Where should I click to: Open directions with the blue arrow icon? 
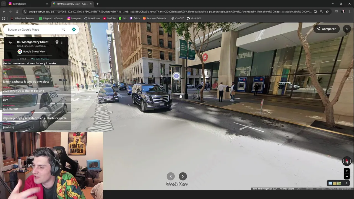[x=74, y=30]
